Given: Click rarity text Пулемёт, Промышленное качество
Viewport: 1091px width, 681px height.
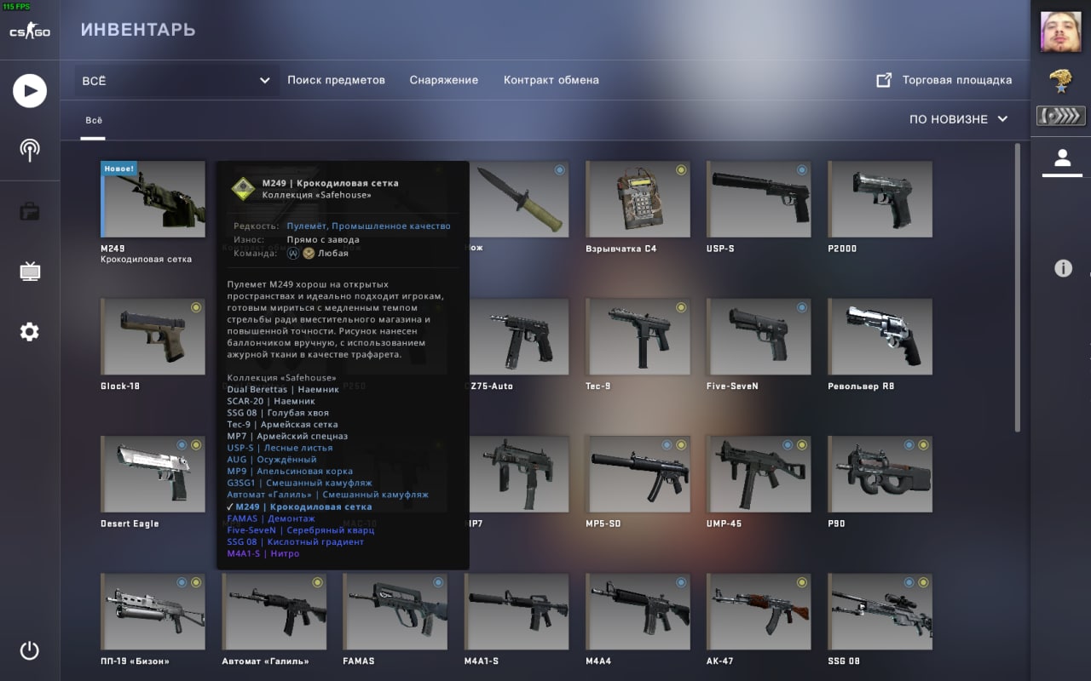Looking at the screenshot, I should click(x=368, y=226).
